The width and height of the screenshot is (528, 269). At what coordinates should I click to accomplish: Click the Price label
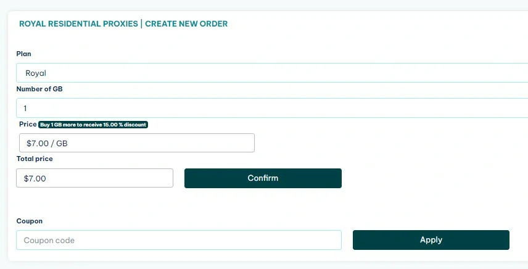point(28,124)
